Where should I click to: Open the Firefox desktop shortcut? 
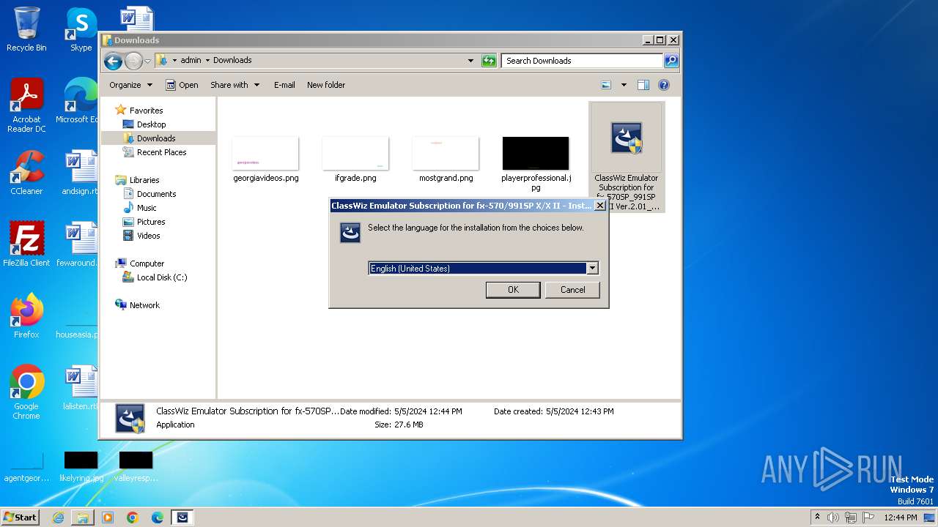(x=26, y=315)
